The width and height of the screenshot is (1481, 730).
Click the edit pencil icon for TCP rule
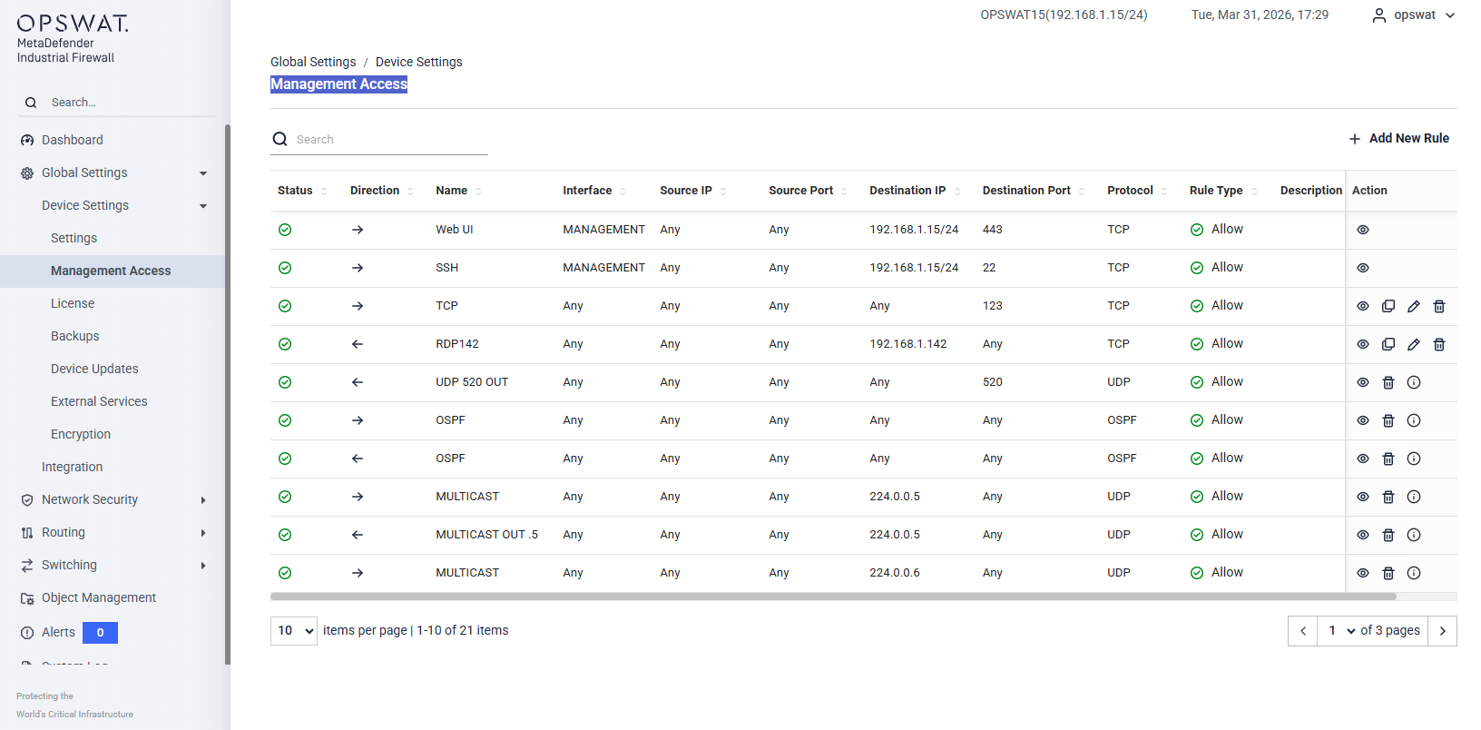1413,306
